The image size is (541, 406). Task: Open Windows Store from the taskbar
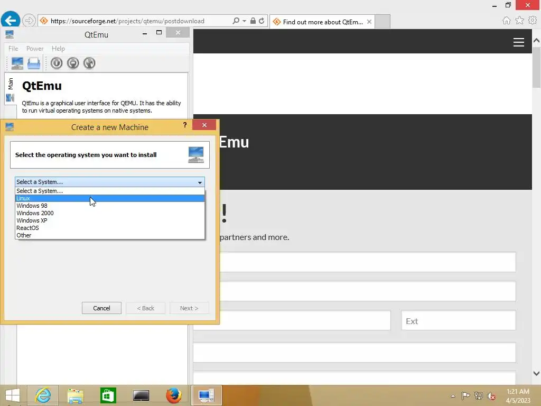(x=108, y=395)
